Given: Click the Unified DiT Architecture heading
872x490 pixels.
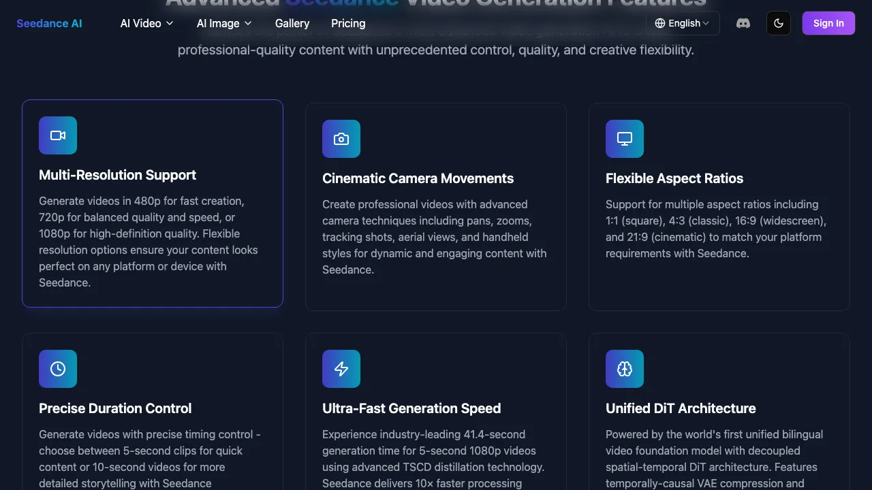Looking at the screenshot, I should tap(681, 408).
